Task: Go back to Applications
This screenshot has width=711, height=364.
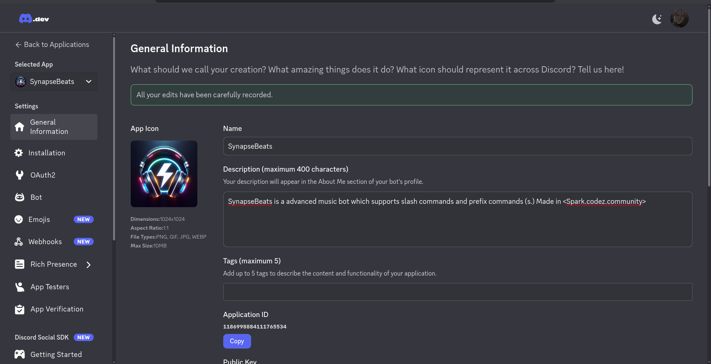Action: [x=52, y=45]
